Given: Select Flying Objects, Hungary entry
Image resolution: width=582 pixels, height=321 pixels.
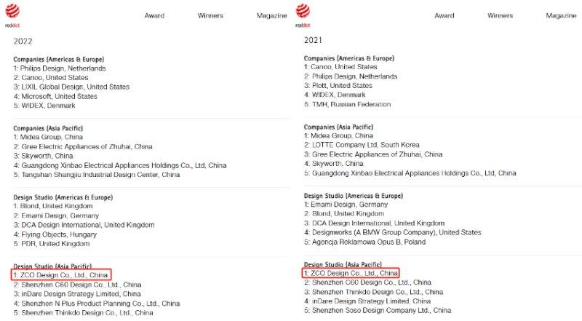Looking at the screenshot, I should click(55, 234).
